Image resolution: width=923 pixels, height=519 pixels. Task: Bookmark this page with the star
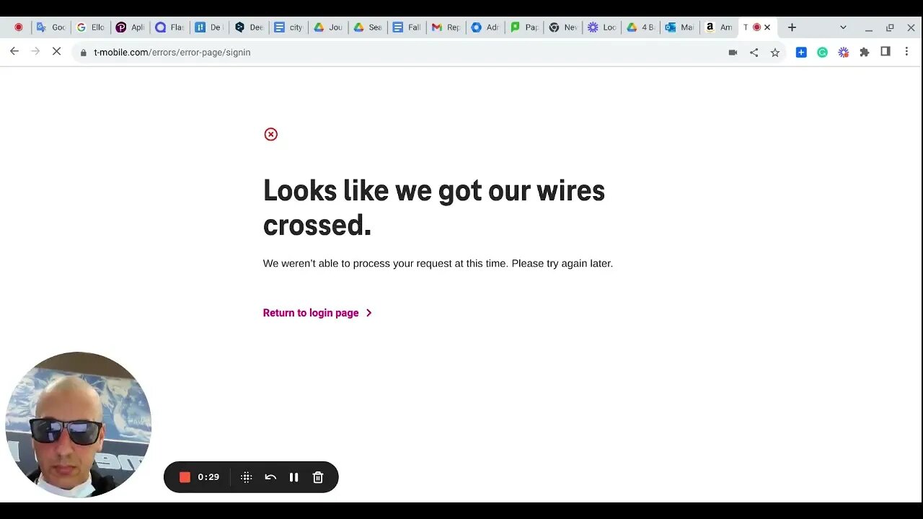pyautogui.click(x=775, y=53)
